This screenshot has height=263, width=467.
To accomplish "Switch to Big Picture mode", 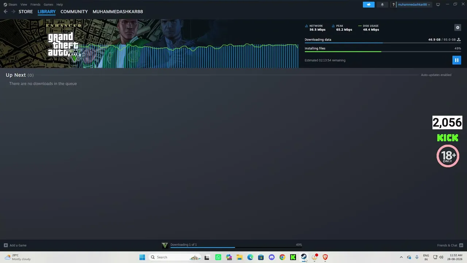I will (438, 4).
